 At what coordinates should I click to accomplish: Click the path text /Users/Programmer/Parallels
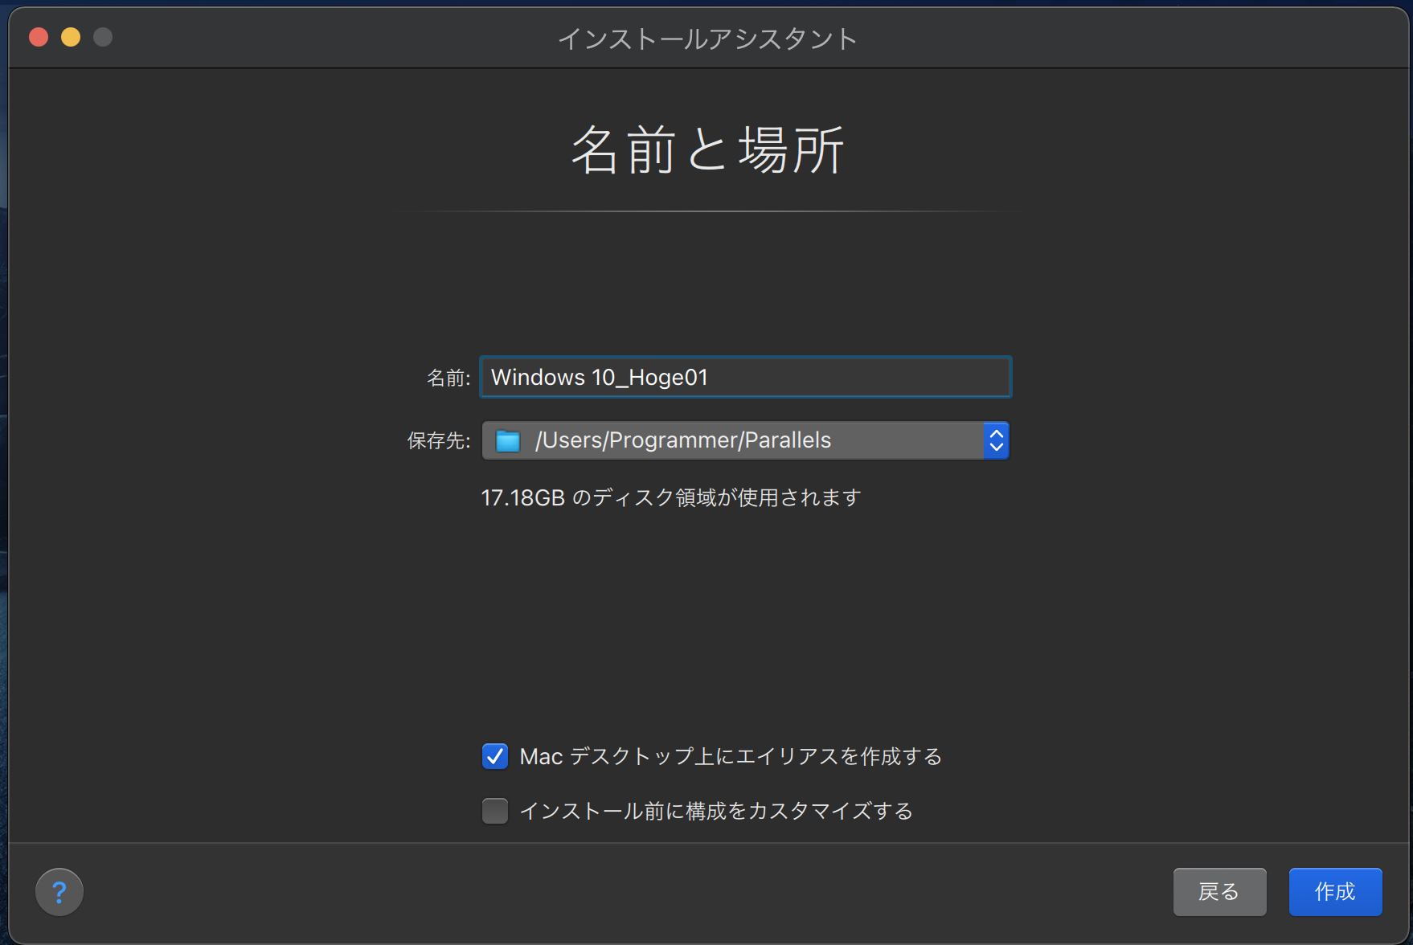coord(682,440)
